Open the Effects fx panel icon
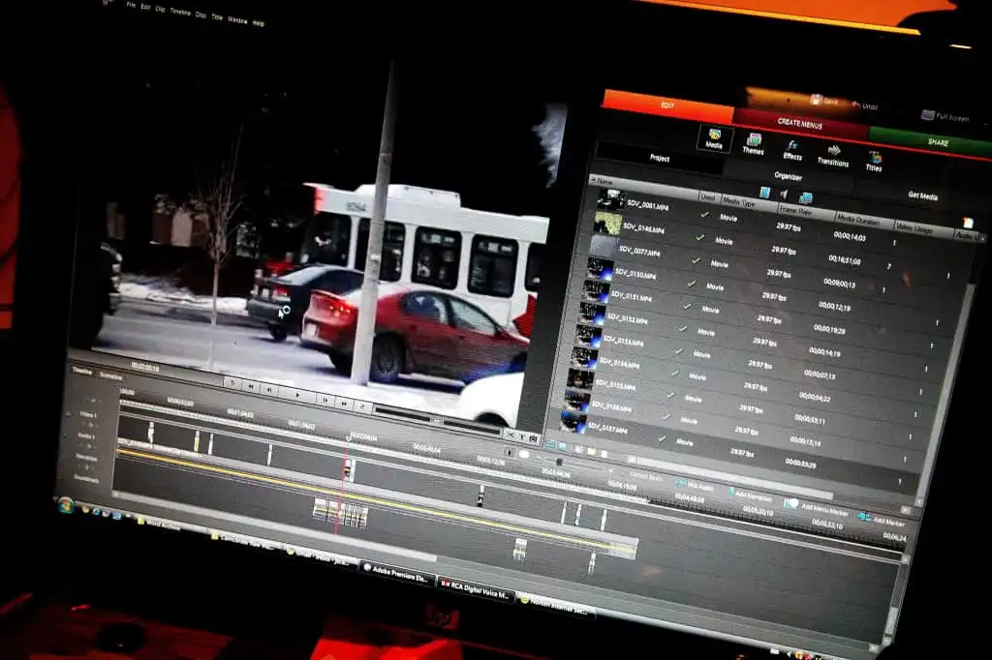Viewport: 992px width, 660px height. pos(792,150)
